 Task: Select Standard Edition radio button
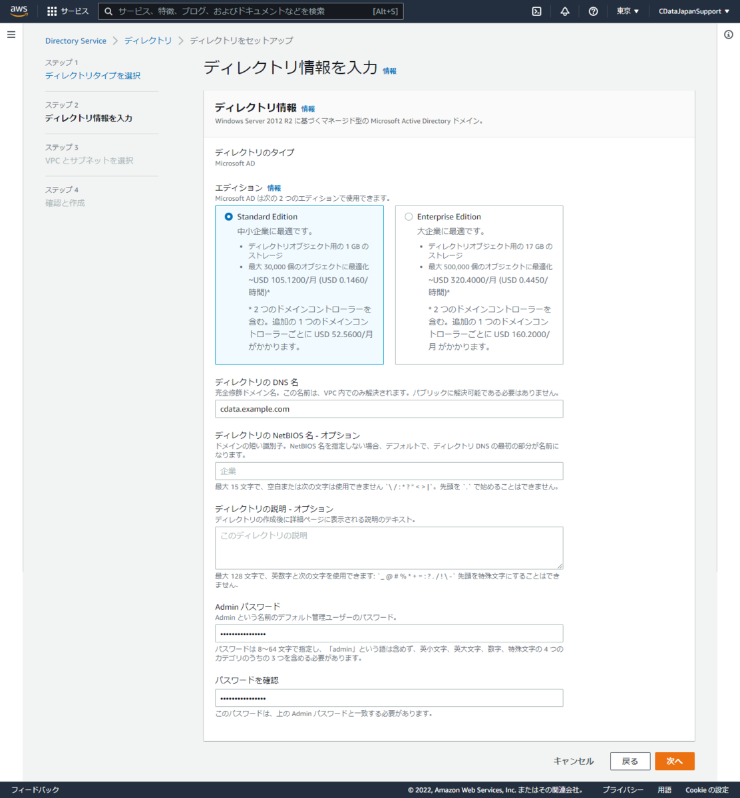click(229, 217)
